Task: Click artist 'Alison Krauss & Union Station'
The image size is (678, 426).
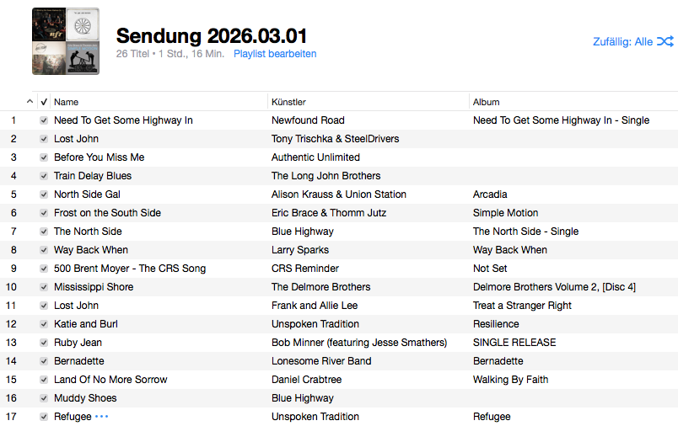Action: (x=338, y=194)
